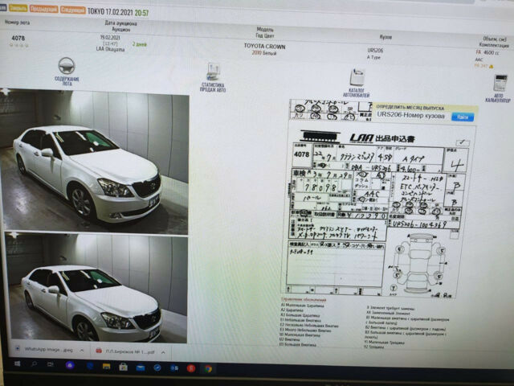Click the '2 дней' remaining time text

pyautogui.click(x=139, y=44)
